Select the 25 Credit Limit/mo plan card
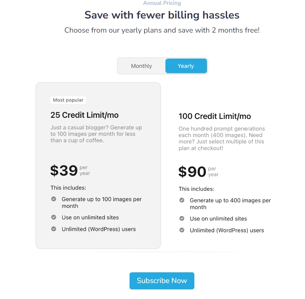This screenshot has width=305, height=299. tap(98, 165)
